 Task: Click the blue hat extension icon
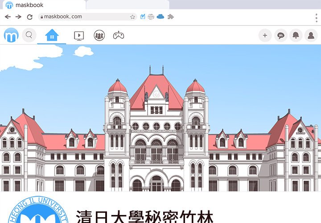(160, 17)
